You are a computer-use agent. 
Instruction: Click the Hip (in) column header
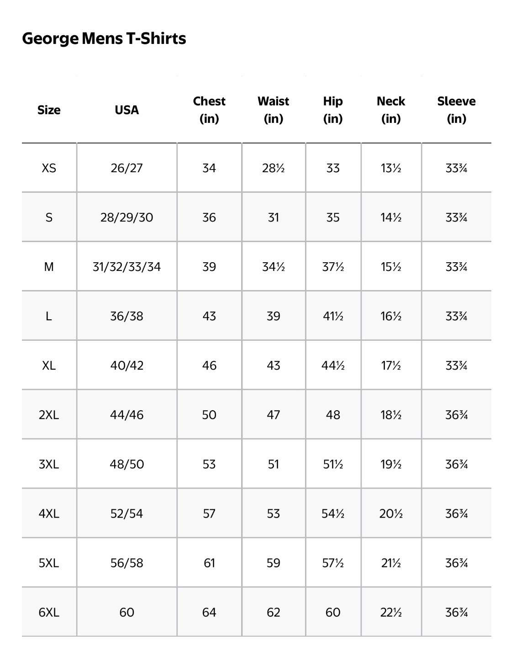[333, 110]
